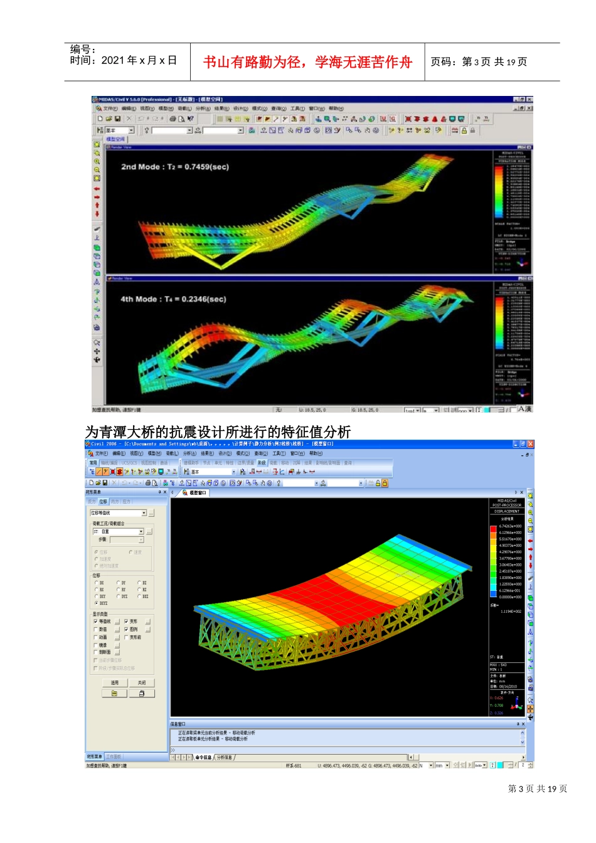Screen dimensions: 596x843
Task: Open 基本 dropdown in Civil 2006 stage toolbar
Action: click(x=233, y=471)
